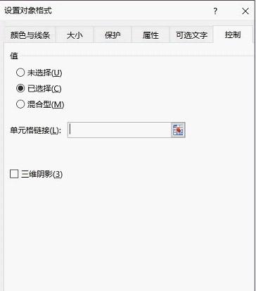Switch to the 大小 tab
256x291 pixels.
[x=75, y=35]
